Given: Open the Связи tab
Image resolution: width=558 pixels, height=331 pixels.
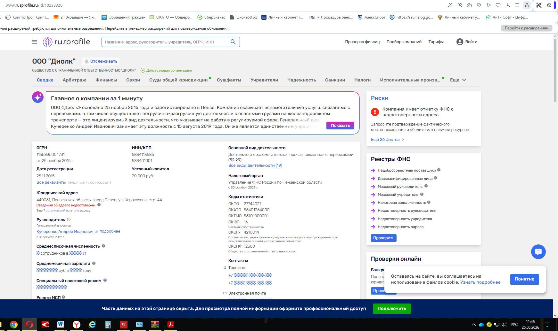Looking at the screenshot, I should click(133, 80).
